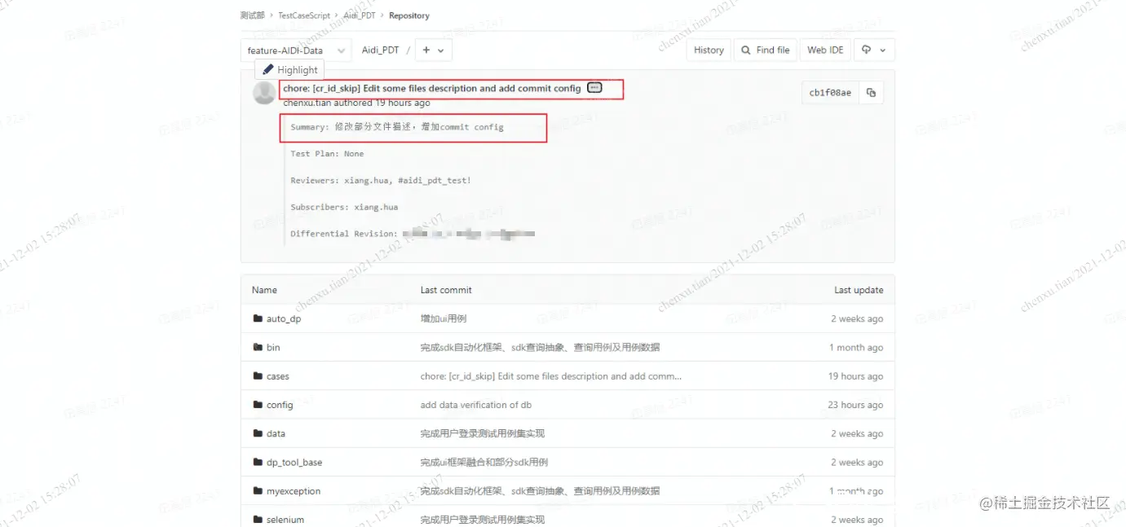Toggle commit description ellipsis button

[x=594, y=88]
